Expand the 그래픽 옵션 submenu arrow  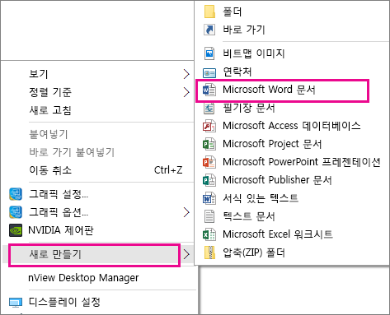click(x=186, y=212)
